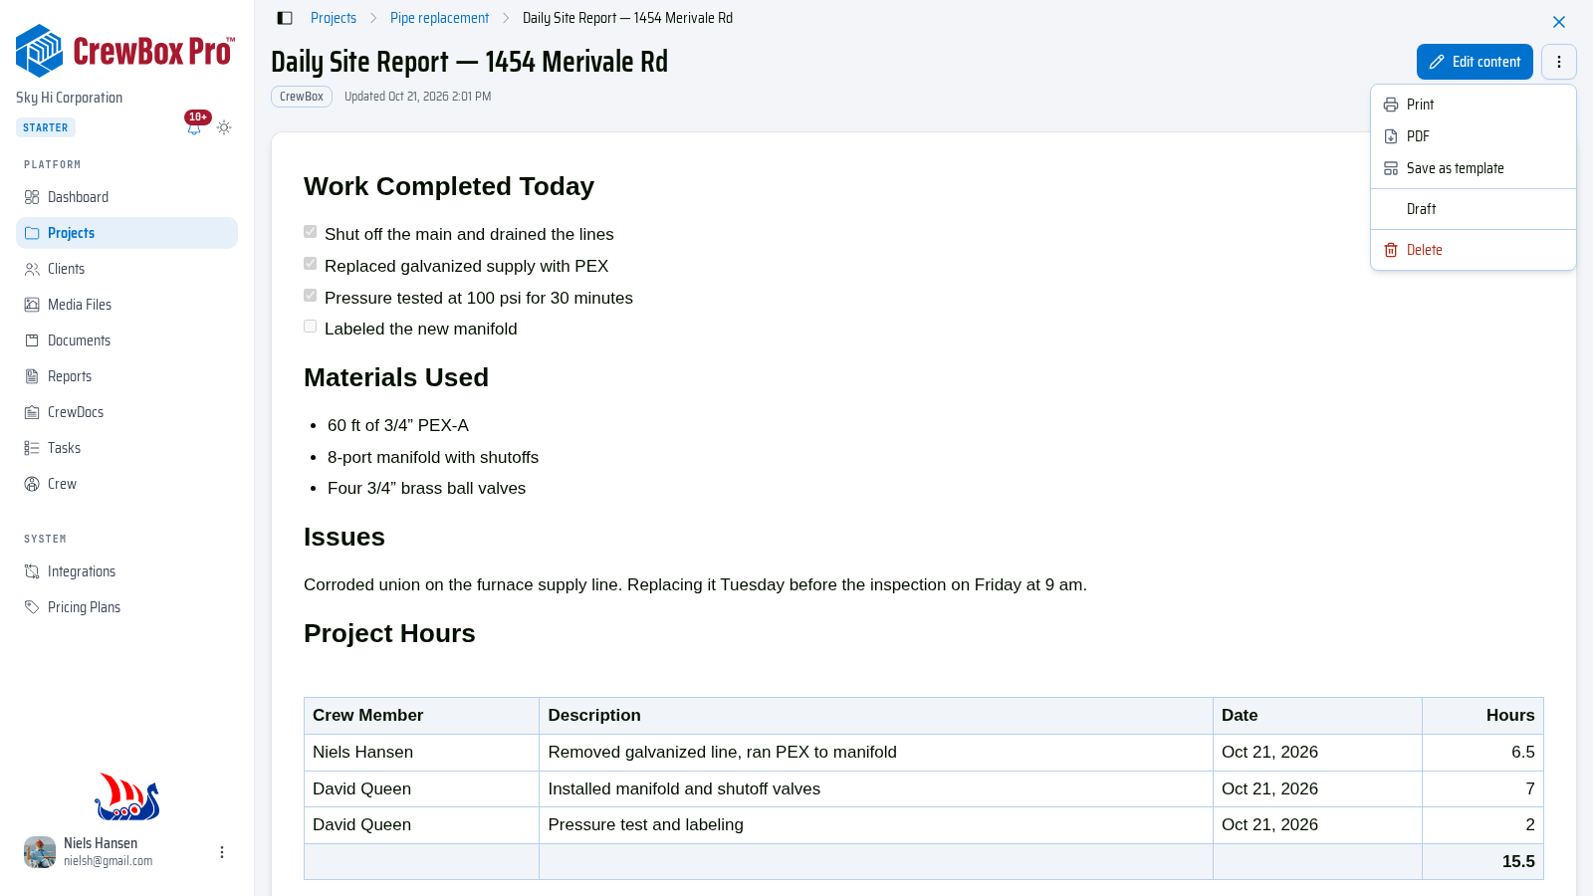The image size is (1593, 896).
Task: Click 'Pressure test and labeling' cell
Action: pos(876,825)
